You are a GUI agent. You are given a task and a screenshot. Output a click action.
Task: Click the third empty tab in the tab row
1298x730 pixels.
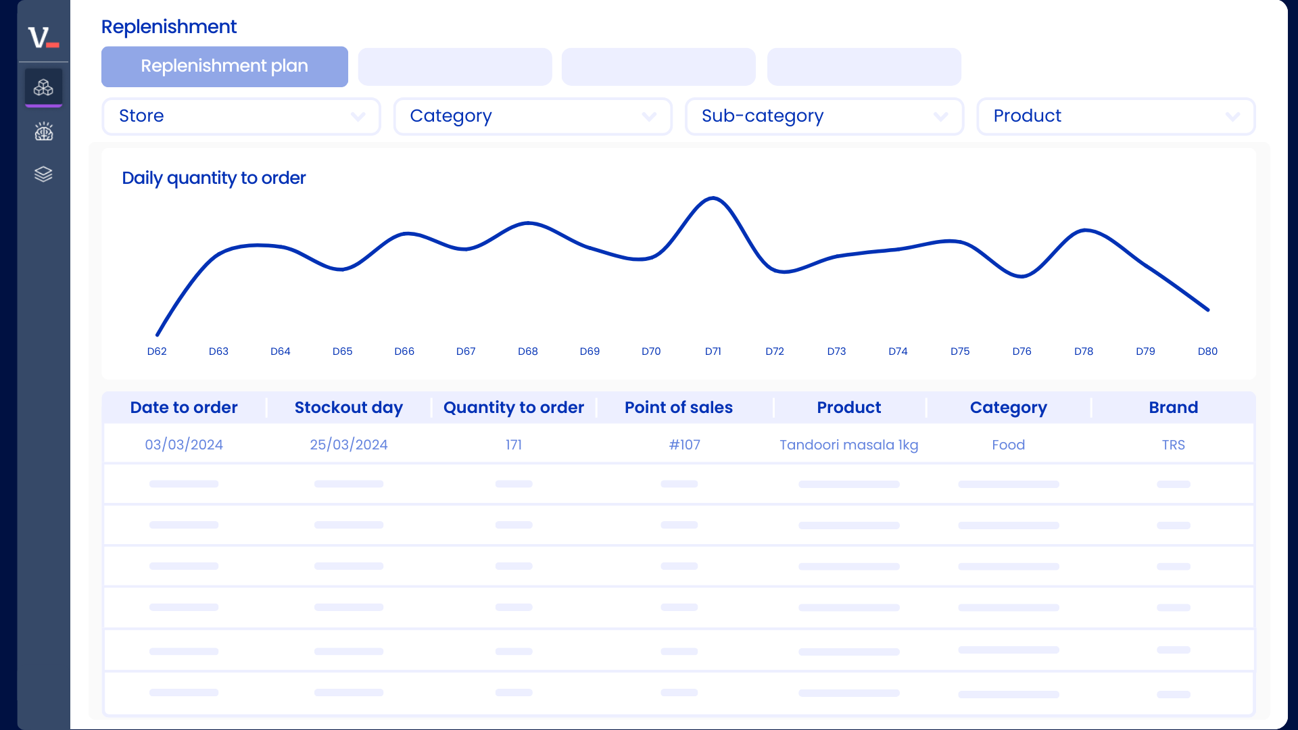coord(658,66)
